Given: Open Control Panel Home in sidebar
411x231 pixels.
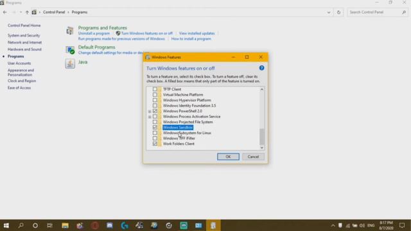Looking at the screenshot, I should point(24,26).
